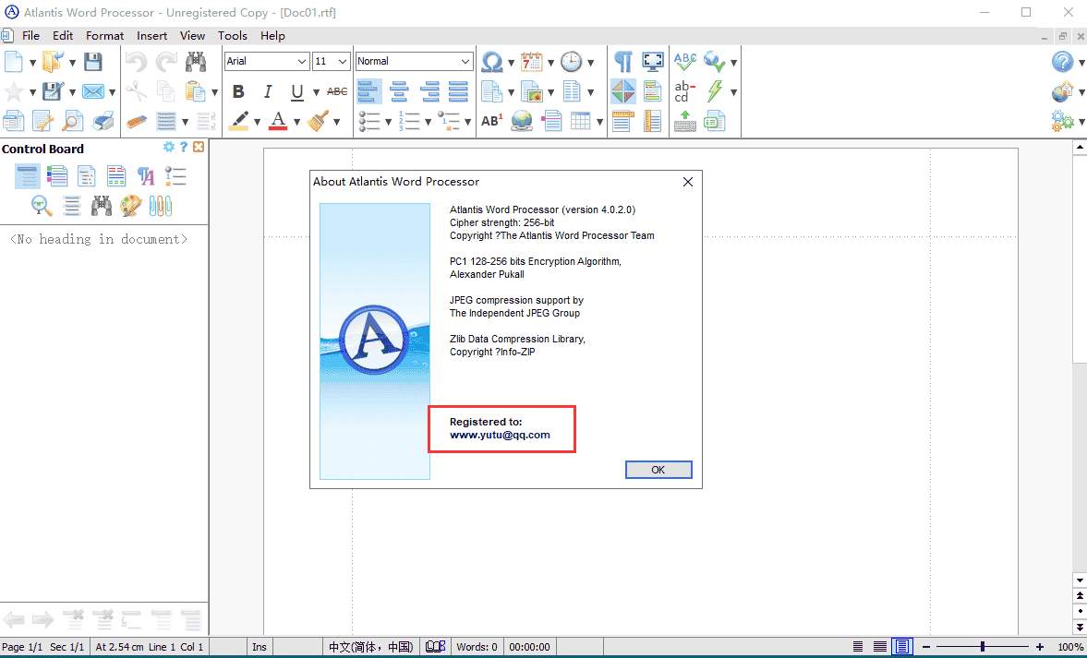This screenshot has height=658, width=1087.
Task: Toggle Bold formatting
Action: [x=238, y=91]
